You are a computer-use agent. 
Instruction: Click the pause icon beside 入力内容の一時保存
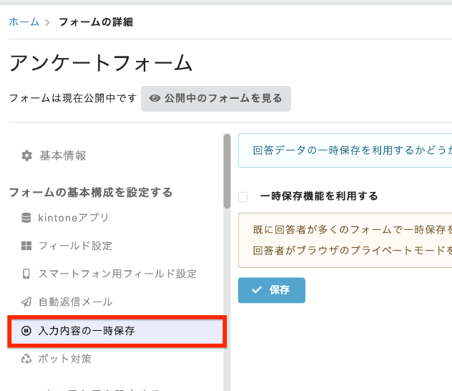(26, 330)
